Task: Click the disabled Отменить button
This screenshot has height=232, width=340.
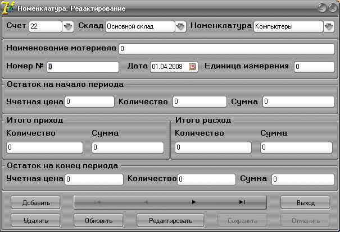Action: (306, 221)
